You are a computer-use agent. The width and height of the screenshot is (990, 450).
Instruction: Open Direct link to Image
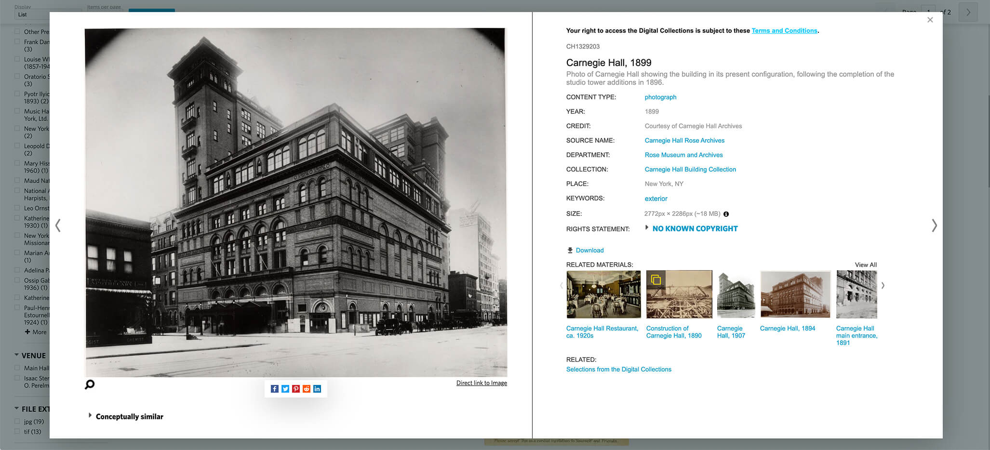(x=482, y=383)
